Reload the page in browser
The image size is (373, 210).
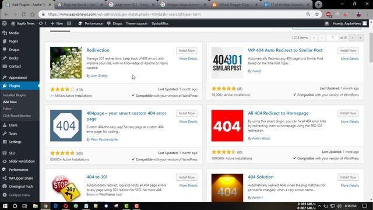[x=23, y=14]
